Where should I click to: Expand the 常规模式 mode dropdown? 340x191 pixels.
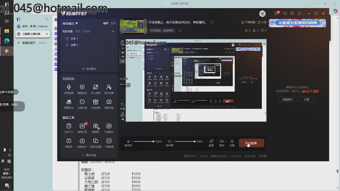pos(70,23)
